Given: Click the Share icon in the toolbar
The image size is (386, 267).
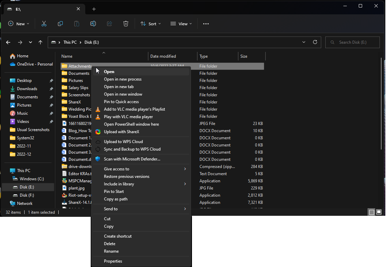Looking at the screenshot, I should (x=109, y=24).
